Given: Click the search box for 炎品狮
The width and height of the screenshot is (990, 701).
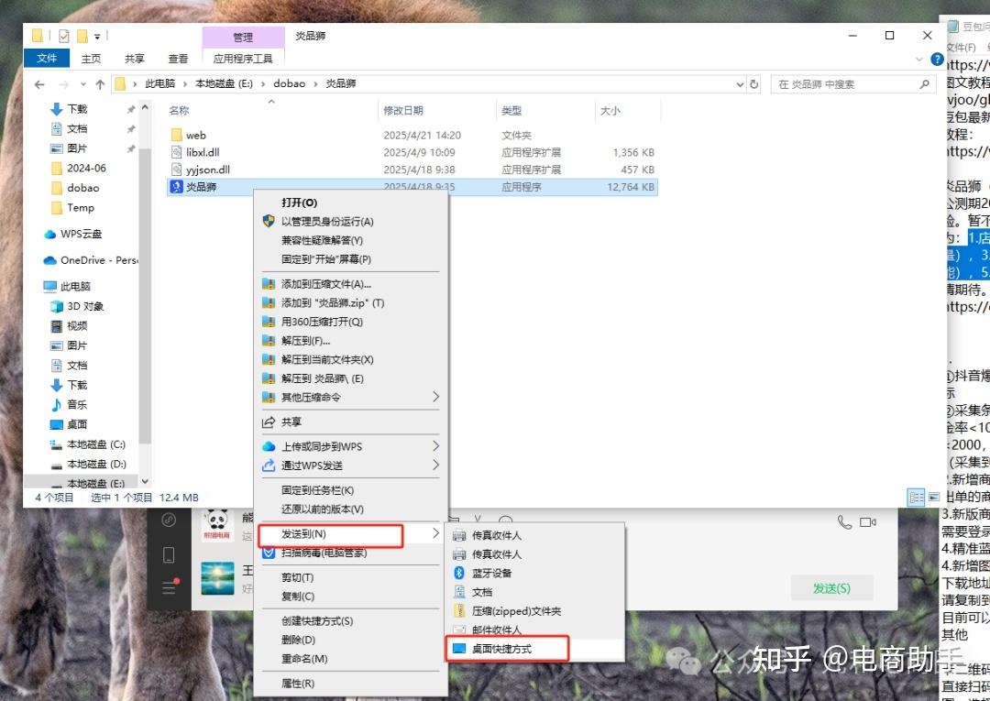Looking at the screenshot, I should (x=843, y=84).
